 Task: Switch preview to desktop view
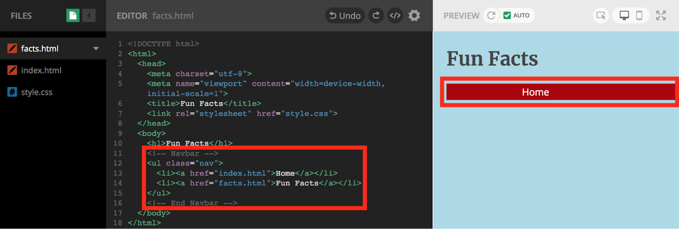624,16
